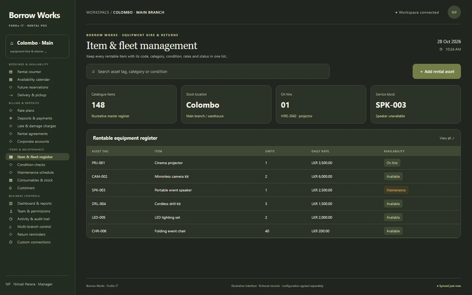Open the View all register link

coord(447,138)
